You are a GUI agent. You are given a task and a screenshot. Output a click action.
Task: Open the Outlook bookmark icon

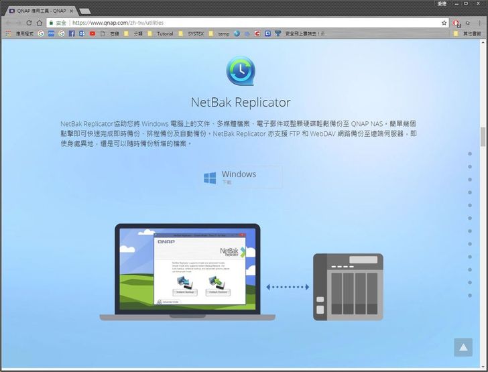[x=82, y=34]
